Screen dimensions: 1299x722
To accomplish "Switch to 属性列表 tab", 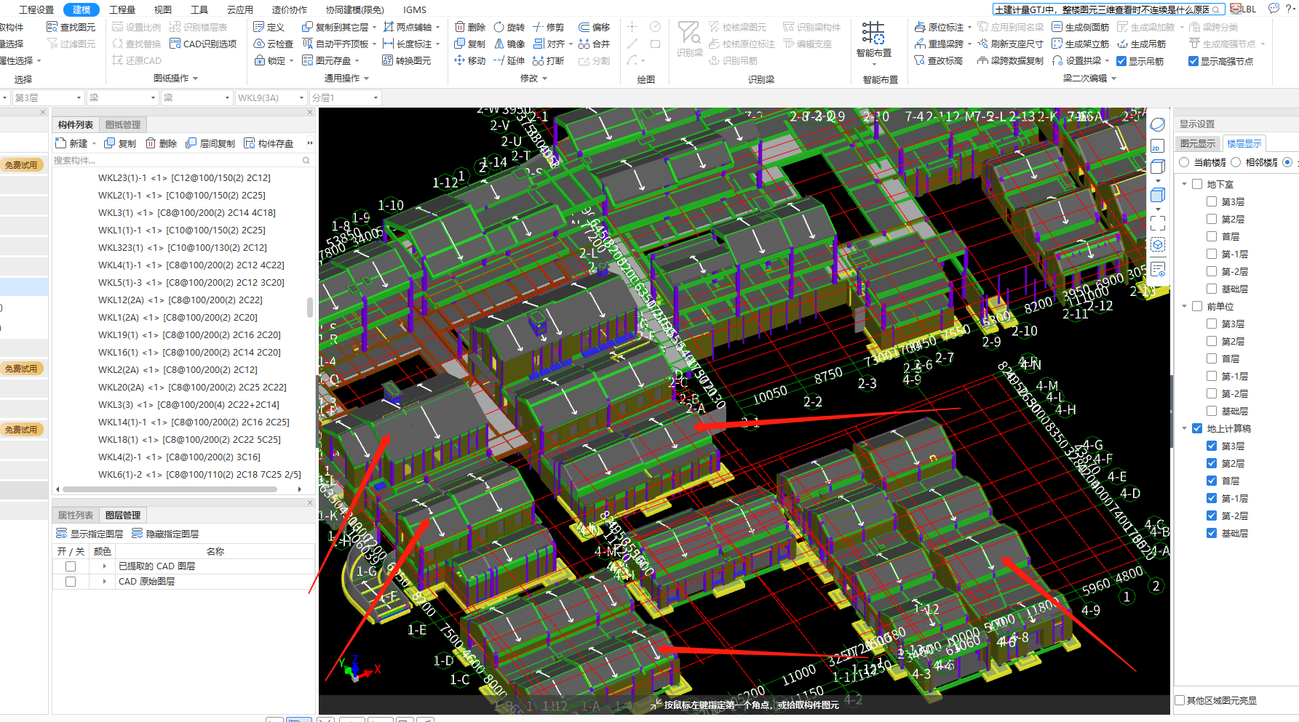I will point(76,516).
